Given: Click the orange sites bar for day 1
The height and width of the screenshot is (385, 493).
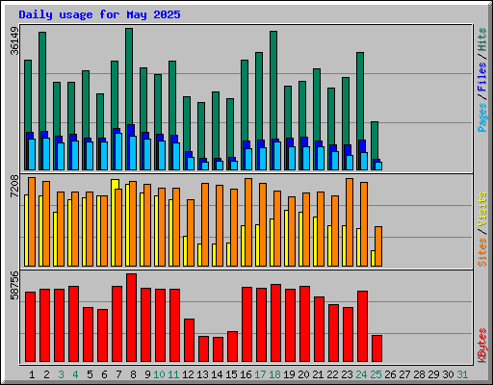Looking at the screenshot, I should [32, 221].
